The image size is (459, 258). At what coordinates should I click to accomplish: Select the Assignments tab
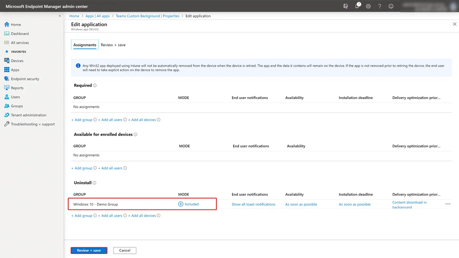pos(85,45)
